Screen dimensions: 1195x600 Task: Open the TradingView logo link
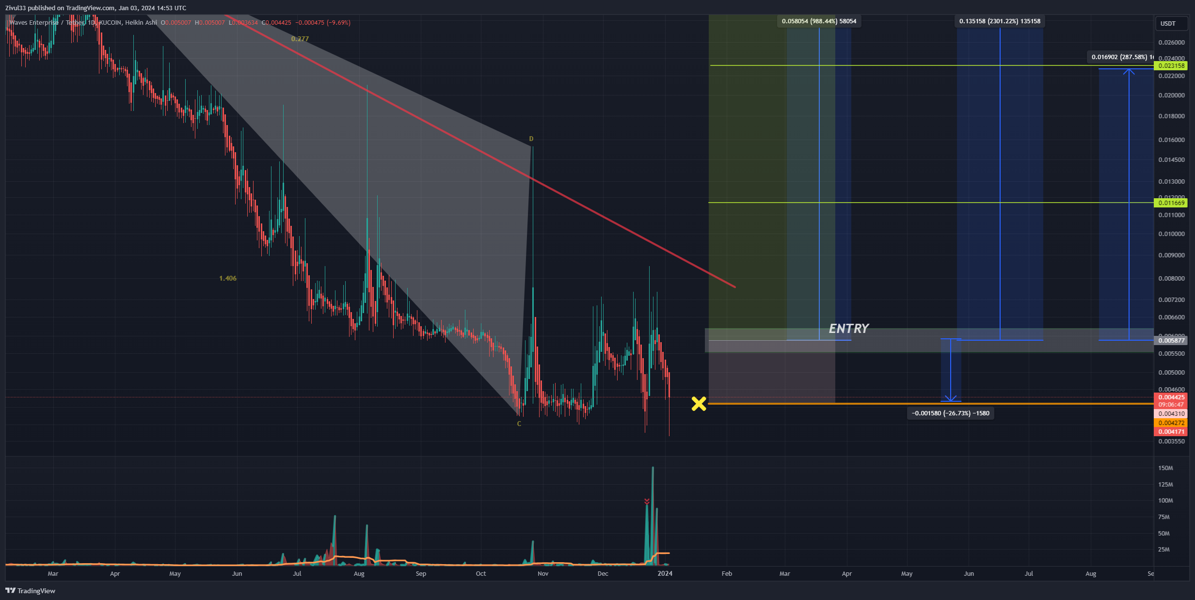pyautogui.click(x=30, y=590)
